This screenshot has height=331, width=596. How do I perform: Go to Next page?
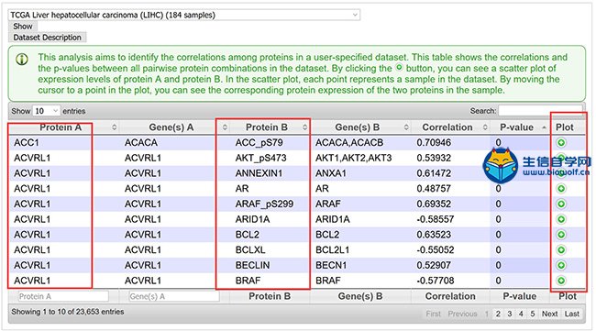tap(549, 314)
